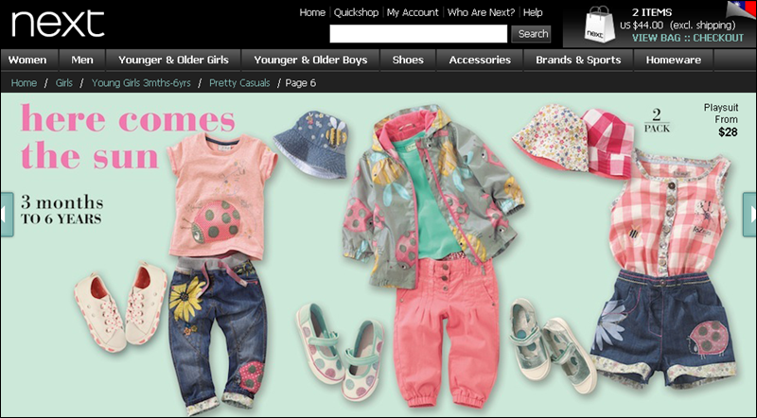Click the Search button
This screenshot has width=757, height=418.
pos(531,34)
